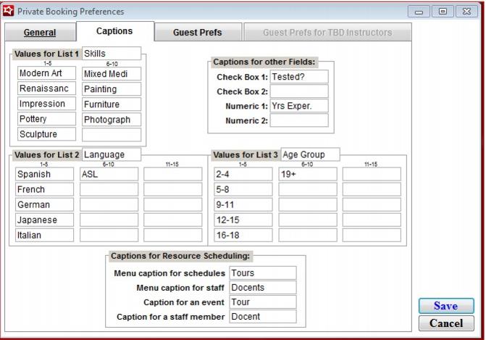Click the Check Box 1 Tested? field

pyautogui.click(x=298, y=77)
